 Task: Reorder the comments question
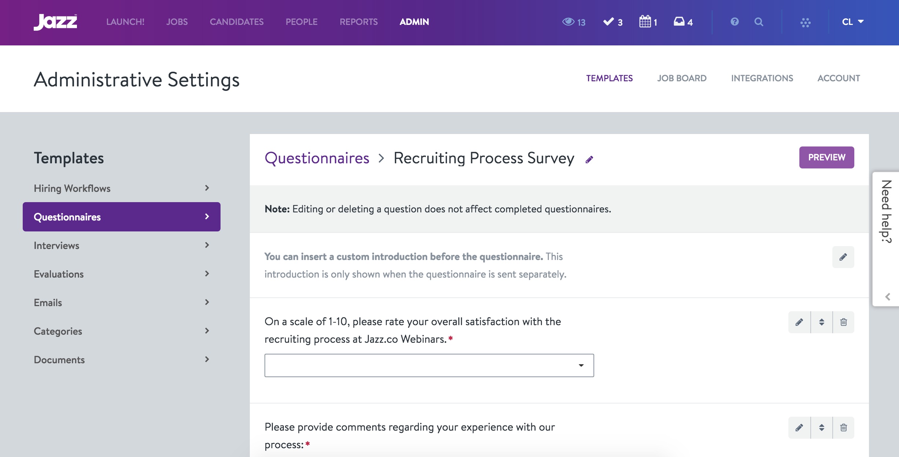point(822,428)
